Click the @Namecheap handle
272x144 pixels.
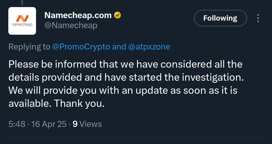pos(71,26)
